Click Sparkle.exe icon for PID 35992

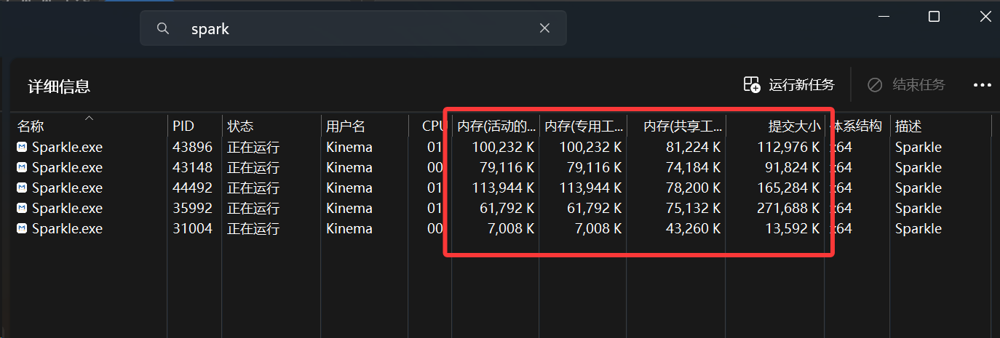click(22, 208)
